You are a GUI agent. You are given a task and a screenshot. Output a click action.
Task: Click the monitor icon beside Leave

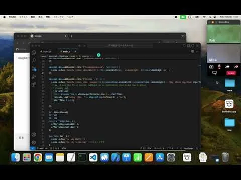coord(214,73)
